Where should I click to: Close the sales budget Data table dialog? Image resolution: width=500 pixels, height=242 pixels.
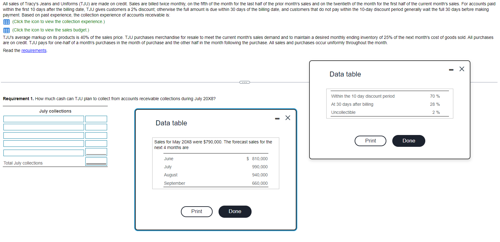pos(288,118)
